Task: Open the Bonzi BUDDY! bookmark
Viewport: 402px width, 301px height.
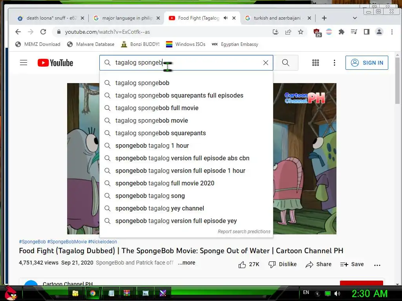Action: click(x=140, y=44)
